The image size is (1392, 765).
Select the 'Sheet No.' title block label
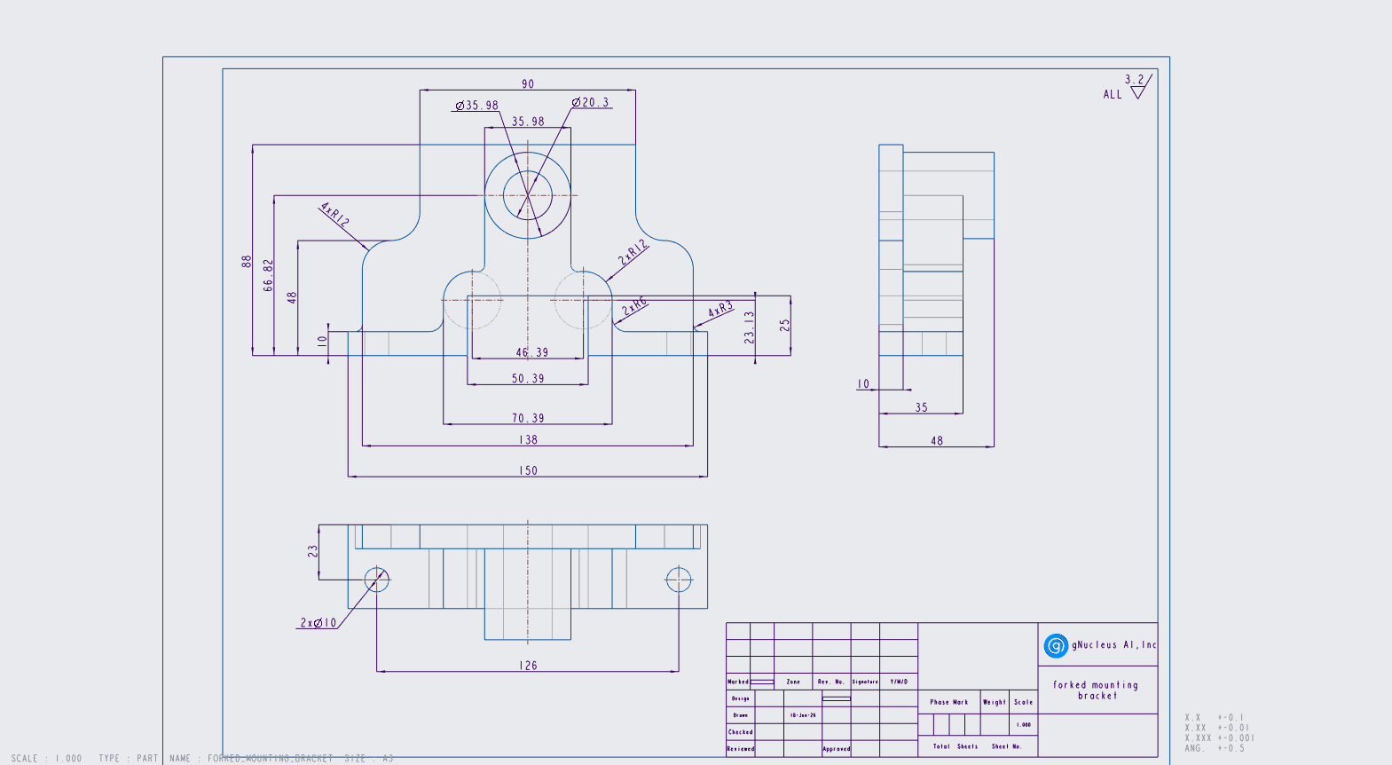[x=1006, y=746]
